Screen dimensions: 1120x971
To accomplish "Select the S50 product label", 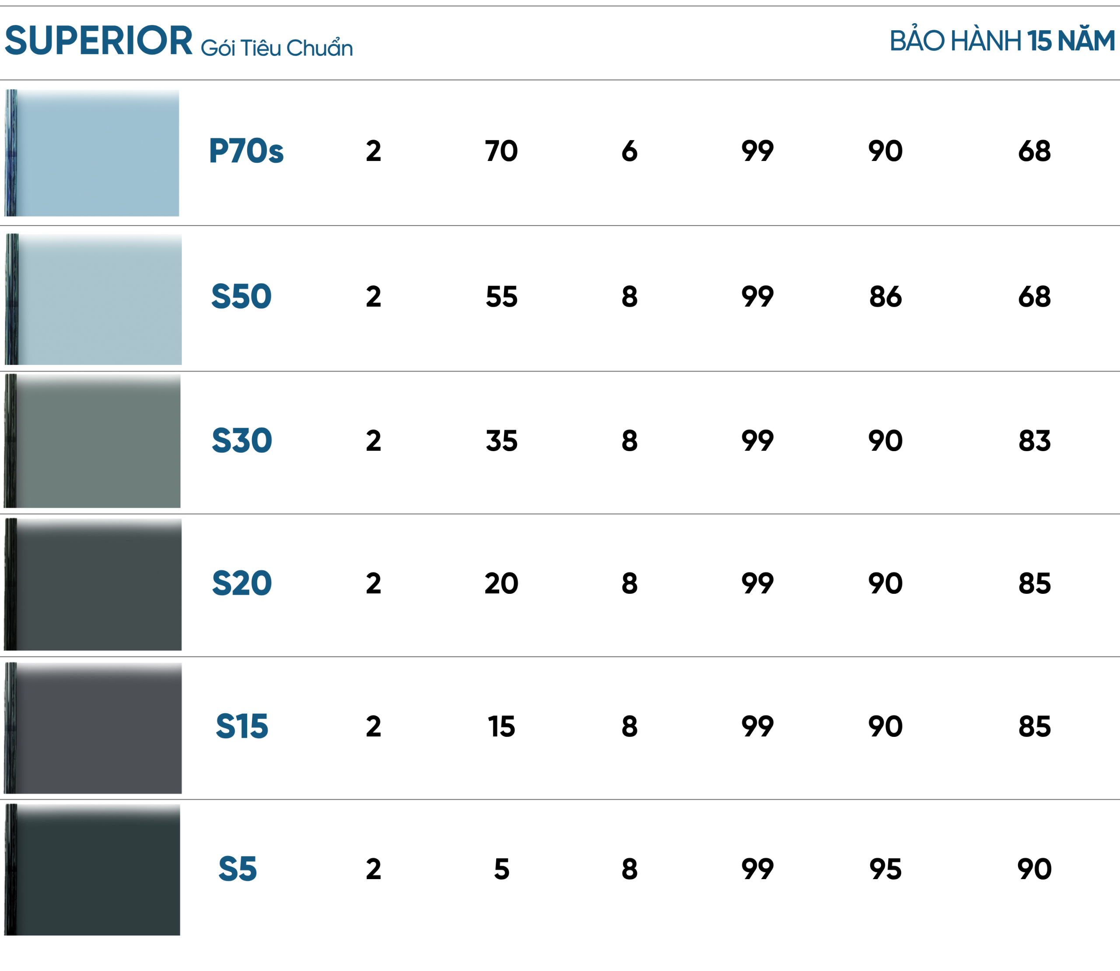I will 241,296.
